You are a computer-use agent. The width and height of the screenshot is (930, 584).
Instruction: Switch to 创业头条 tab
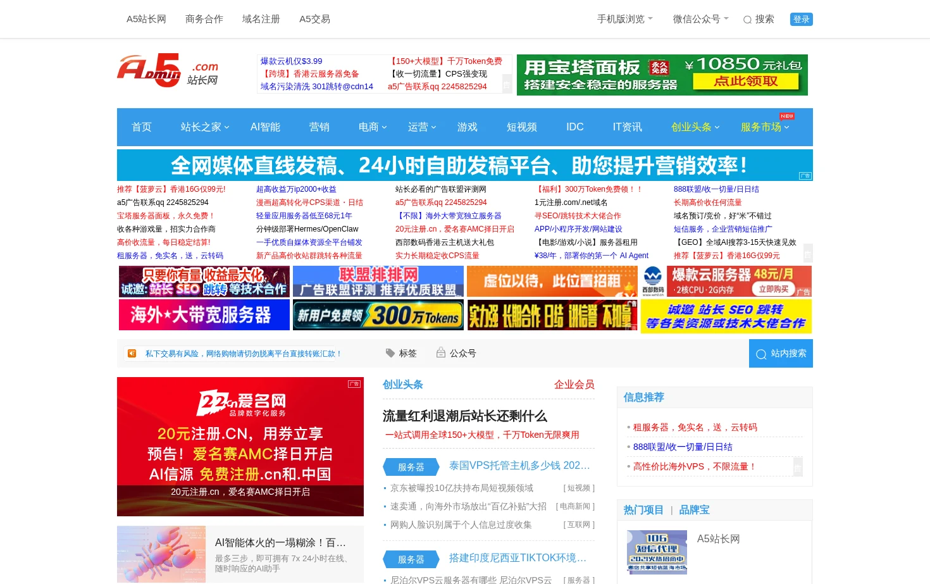tap(403, 385)
